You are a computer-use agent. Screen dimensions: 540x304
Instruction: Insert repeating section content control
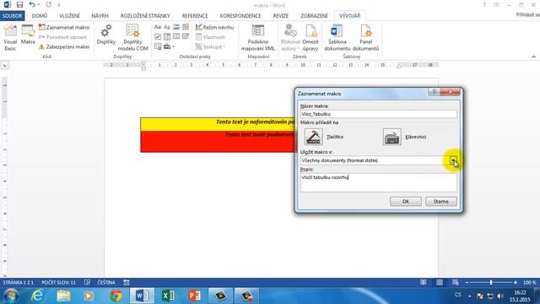pyautogui.click(x=158, y=46)
